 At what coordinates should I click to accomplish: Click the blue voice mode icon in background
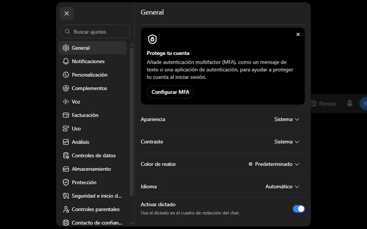(363, 104)
